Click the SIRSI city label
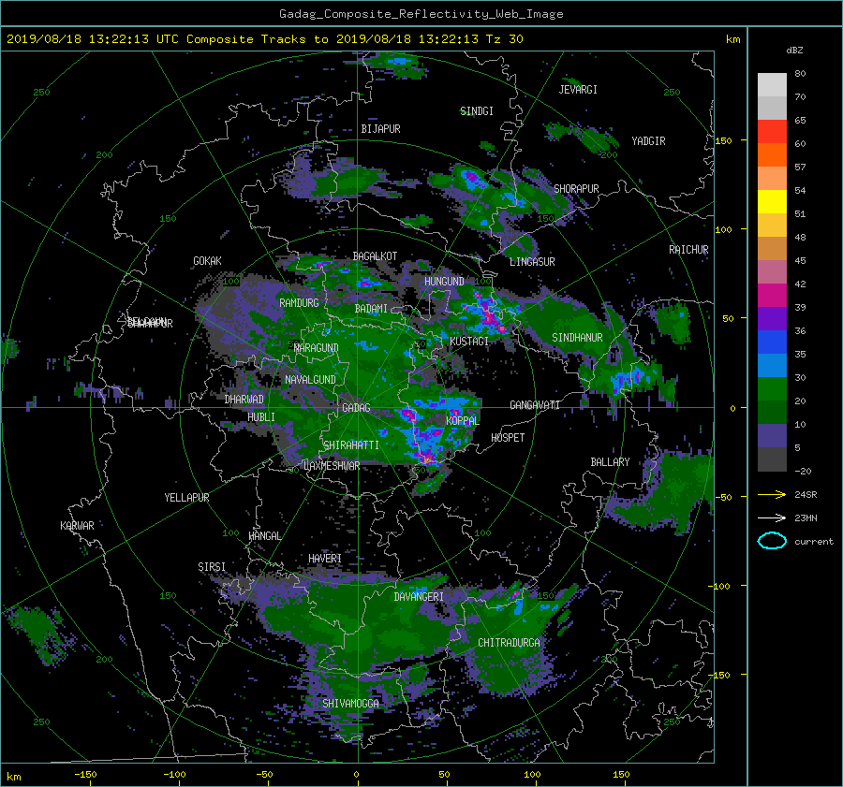Viewport: 843px width, 787px height. pos(212,567)
